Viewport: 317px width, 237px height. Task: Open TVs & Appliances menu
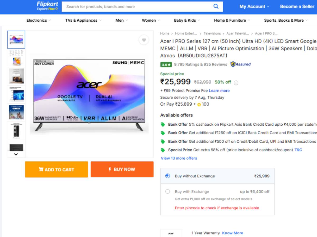83,20
